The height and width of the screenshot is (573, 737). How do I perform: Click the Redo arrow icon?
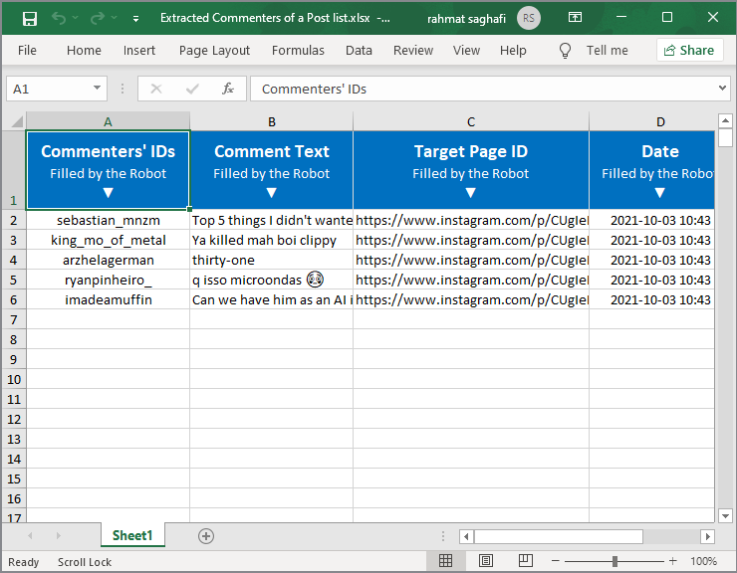coord(97,18)
